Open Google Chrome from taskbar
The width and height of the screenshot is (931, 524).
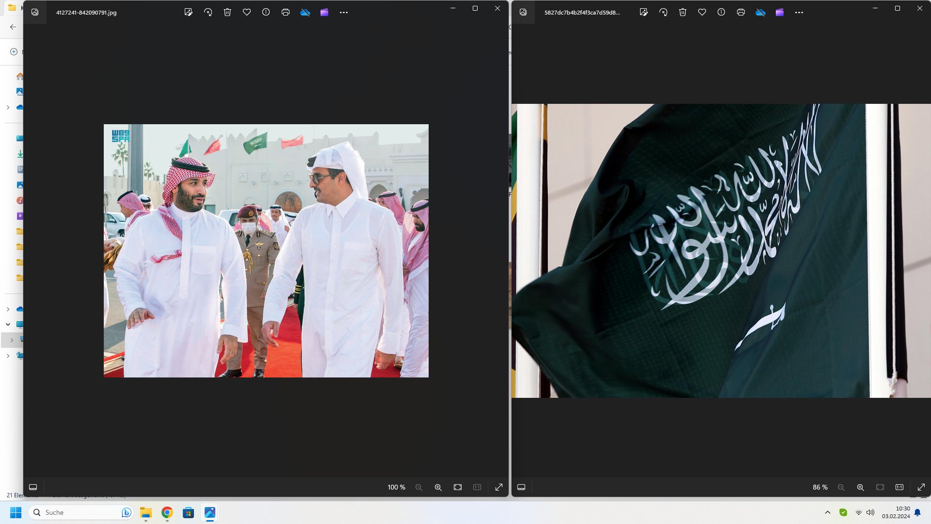coord(167,512)
